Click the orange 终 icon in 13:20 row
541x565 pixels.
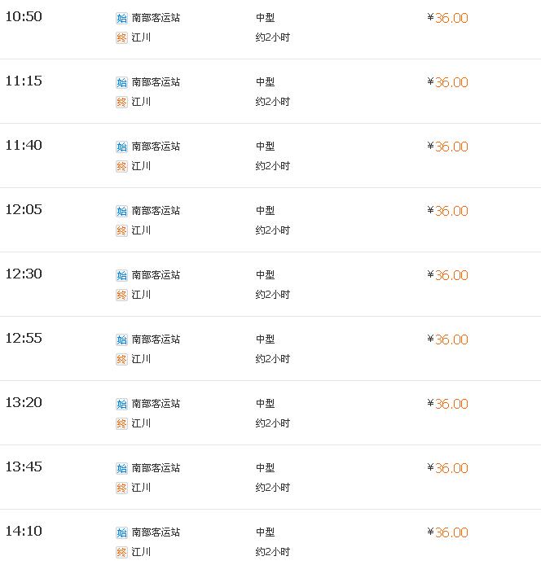coord(121,423)
